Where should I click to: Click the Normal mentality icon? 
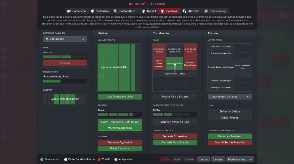click(143, 11)
